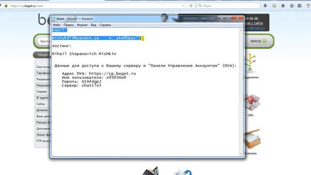Click Beget search field behind Notepad
311x175 pixels.
click(x=43, y=41)
